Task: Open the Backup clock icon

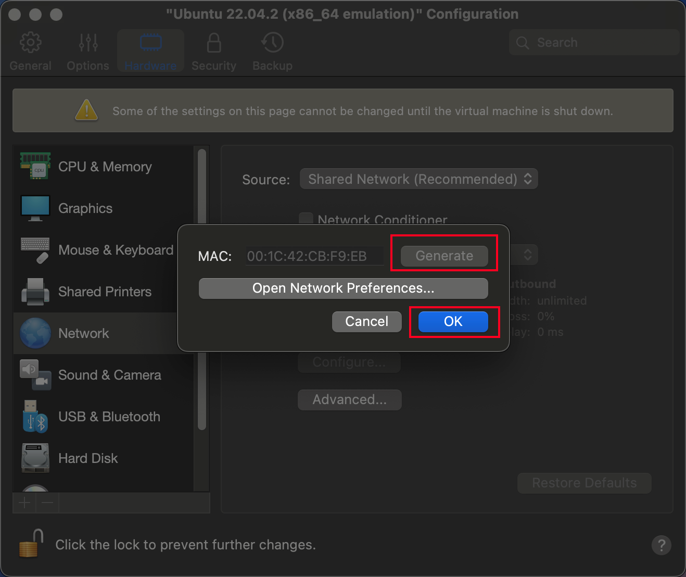Action: coord(272,43)
